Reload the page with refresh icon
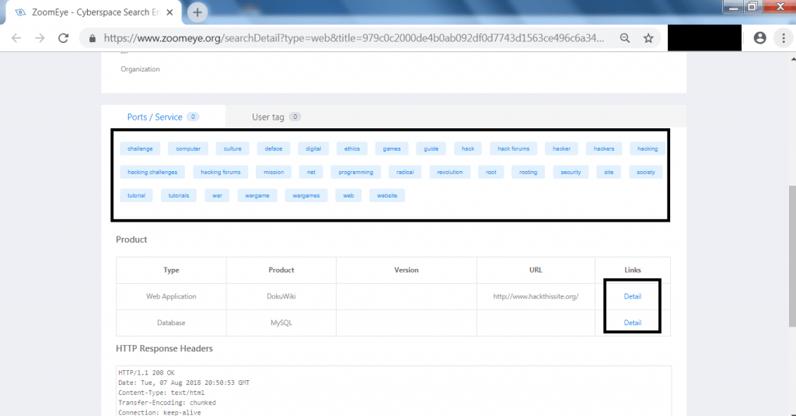This screenshot has width=796, height=416. click(x=63, y=38)
